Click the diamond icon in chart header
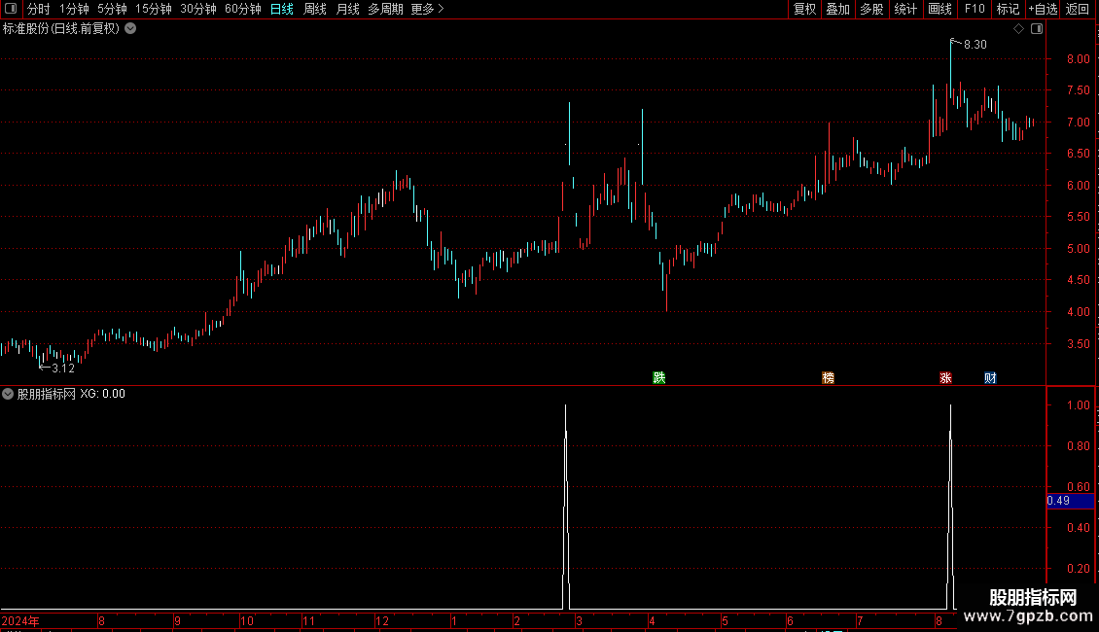This screenshot has height=632, width=1099. pos(1019,29)
